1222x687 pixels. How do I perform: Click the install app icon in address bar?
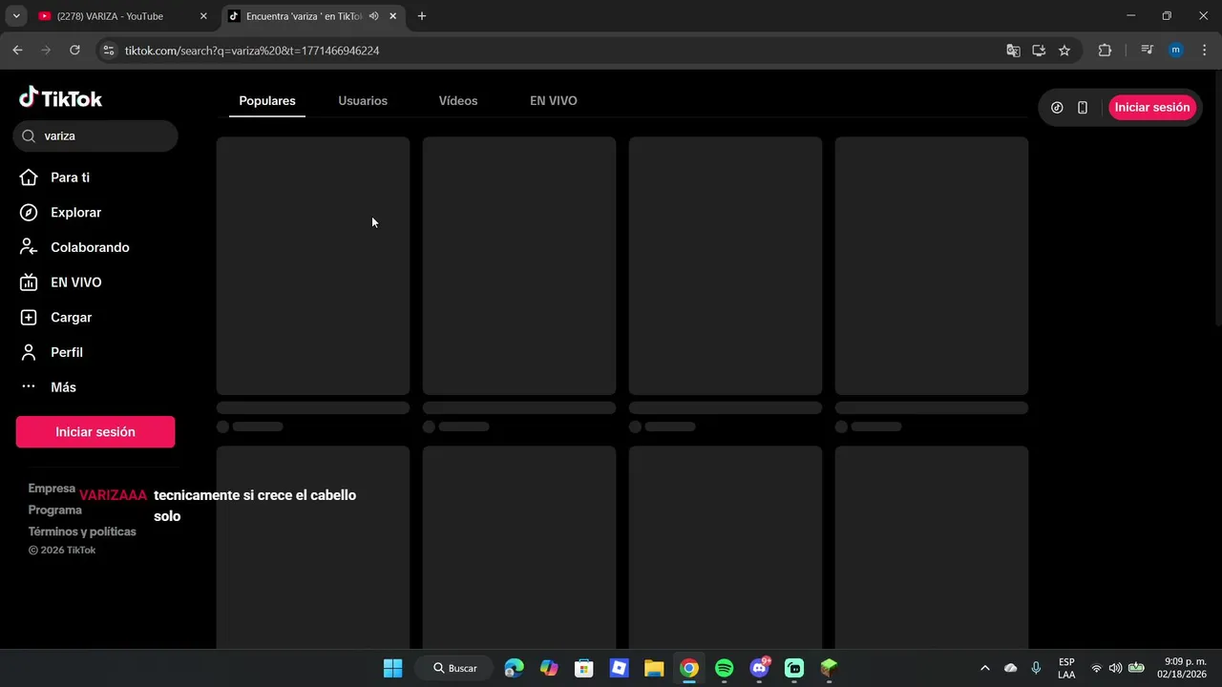(1039, 51)
